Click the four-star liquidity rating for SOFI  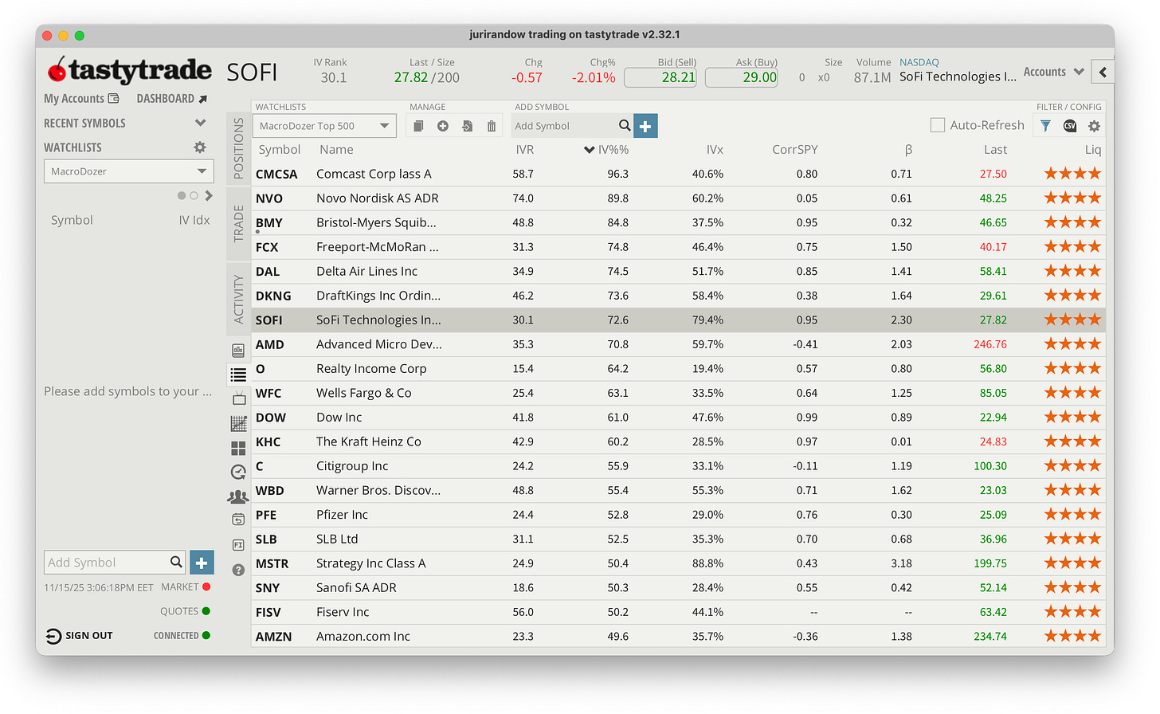[x=1072, y=320]
